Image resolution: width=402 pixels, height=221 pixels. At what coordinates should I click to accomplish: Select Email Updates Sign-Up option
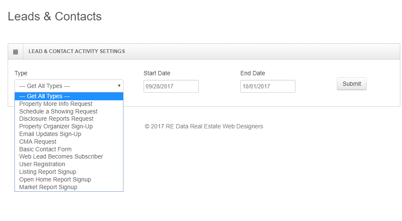tap(69, 134)
